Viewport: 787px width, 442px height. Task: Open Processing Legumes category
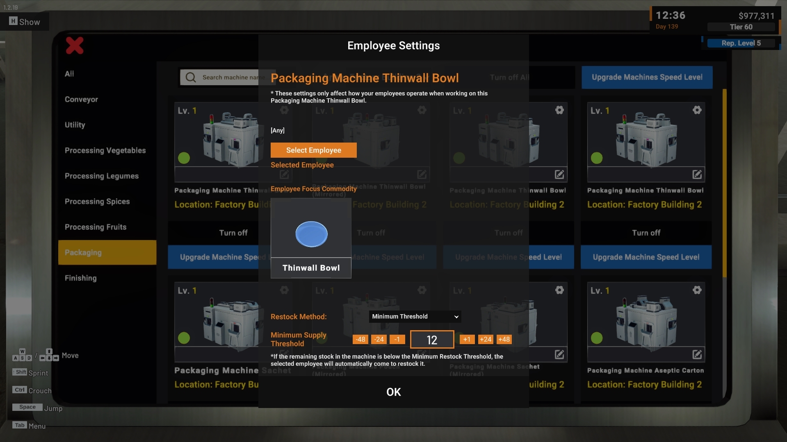(x=102, y=176)
